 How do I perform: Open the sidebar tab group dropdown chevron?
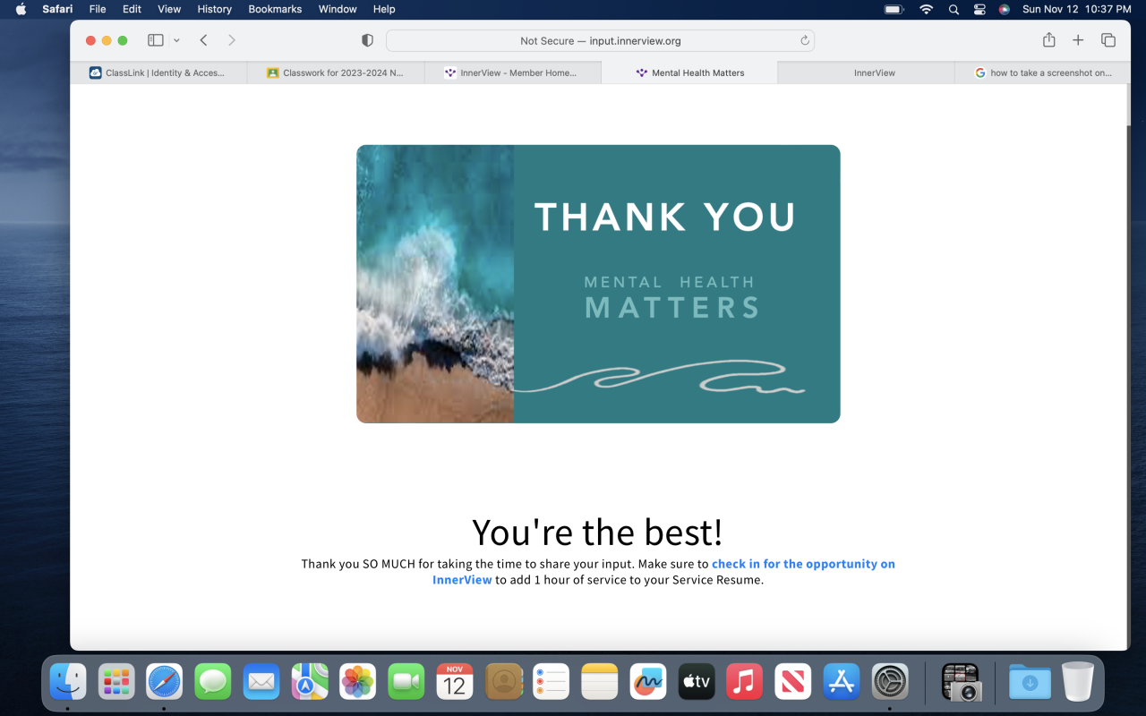point(176,40)
